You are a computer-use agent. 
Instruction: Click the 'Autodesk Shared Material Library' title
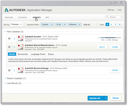click(x=39, y=45)
